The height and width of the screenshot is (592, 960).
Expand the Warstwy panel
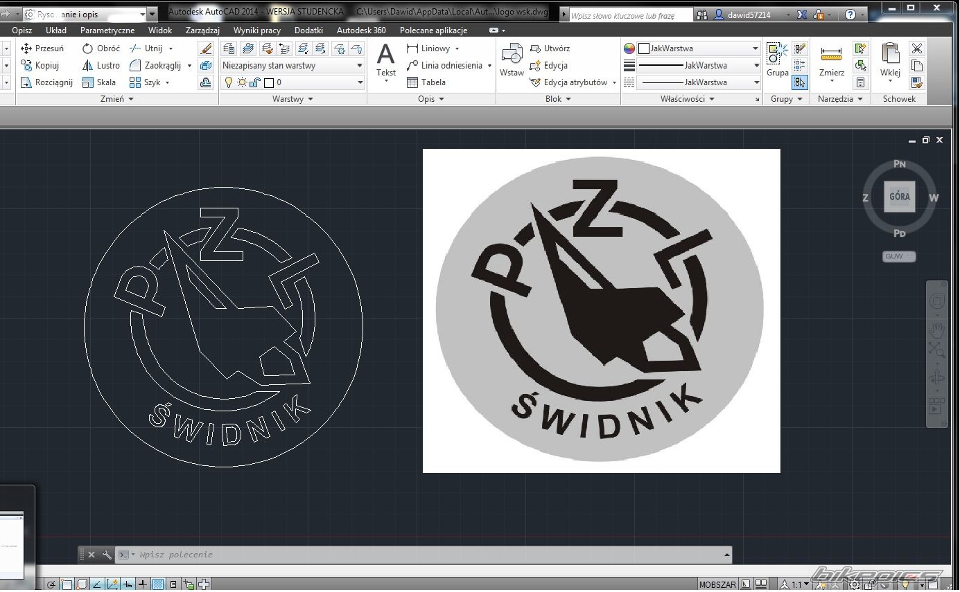coord(293,99)
